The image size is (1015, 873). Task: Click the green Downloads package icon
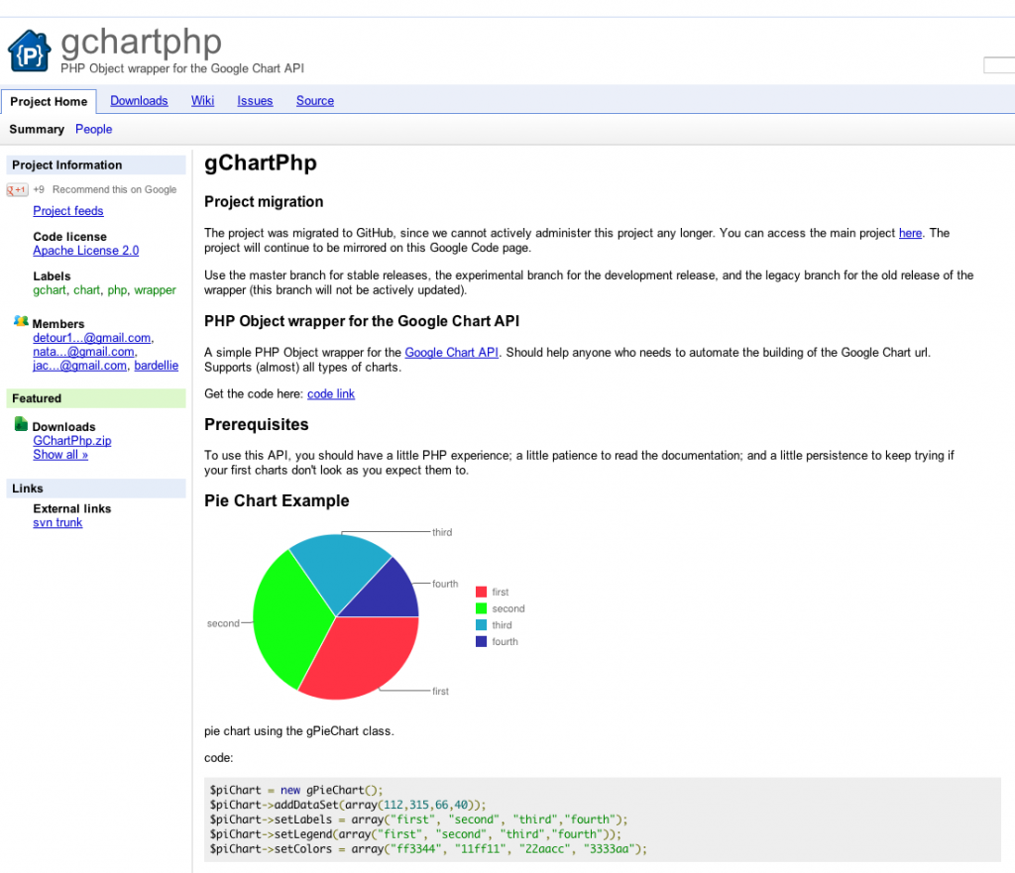tap(23, 425)
